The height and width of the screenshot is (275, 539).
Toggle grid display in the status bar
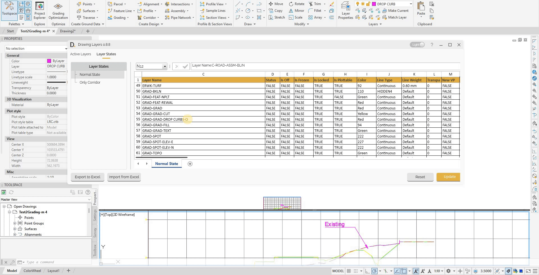click(x=349, y=271)
